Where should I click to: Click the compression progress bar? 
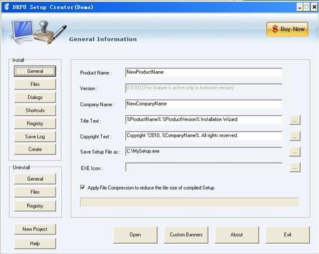[x=189, y=202]
